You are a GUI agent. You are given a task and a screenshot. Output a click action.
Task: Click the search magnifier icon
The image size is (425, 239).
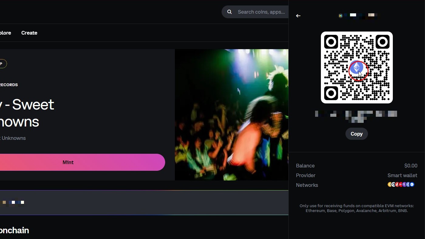click(x=229, y=12)
